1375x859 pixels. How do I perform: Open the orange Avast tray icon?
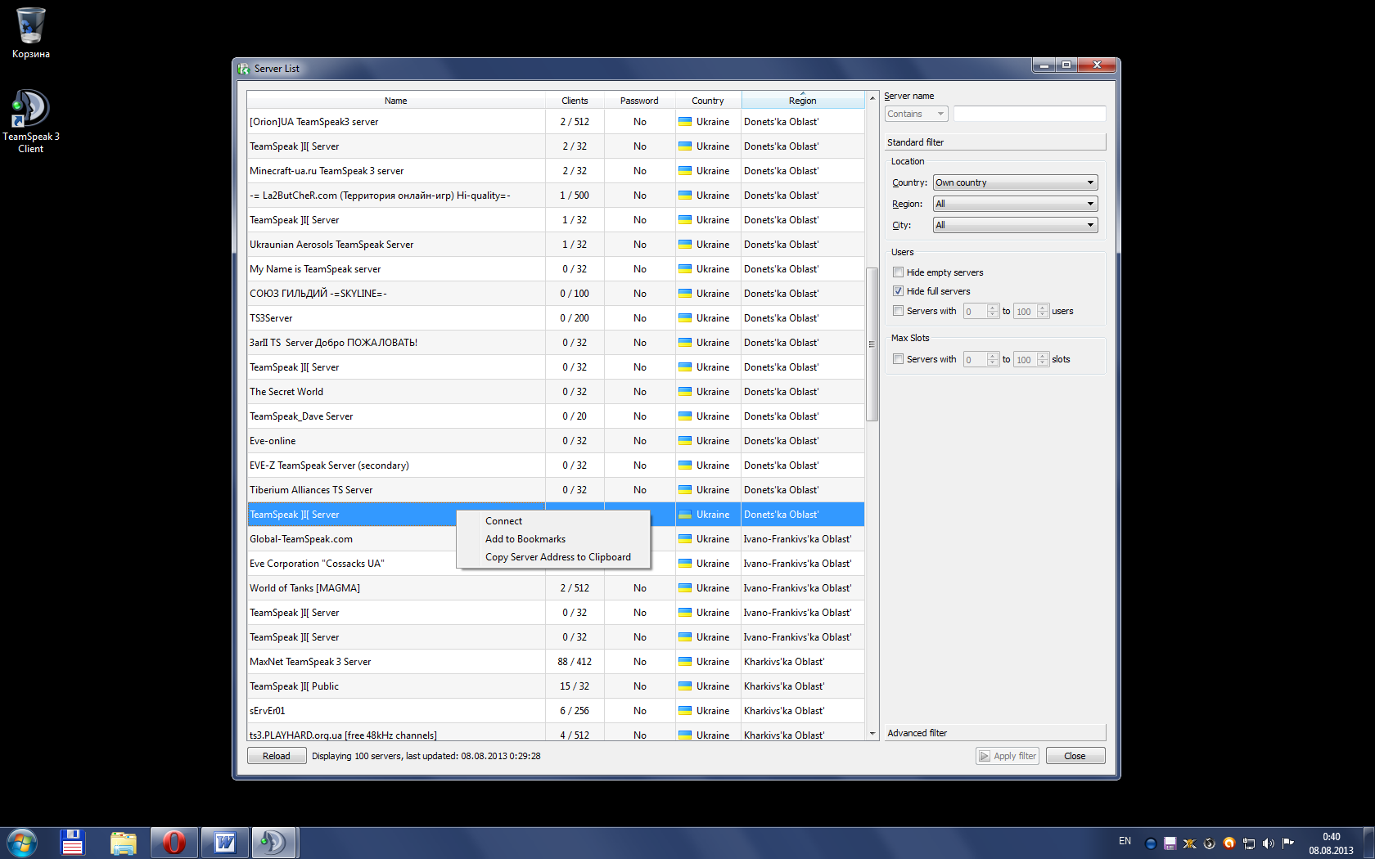click(1229, 843)
